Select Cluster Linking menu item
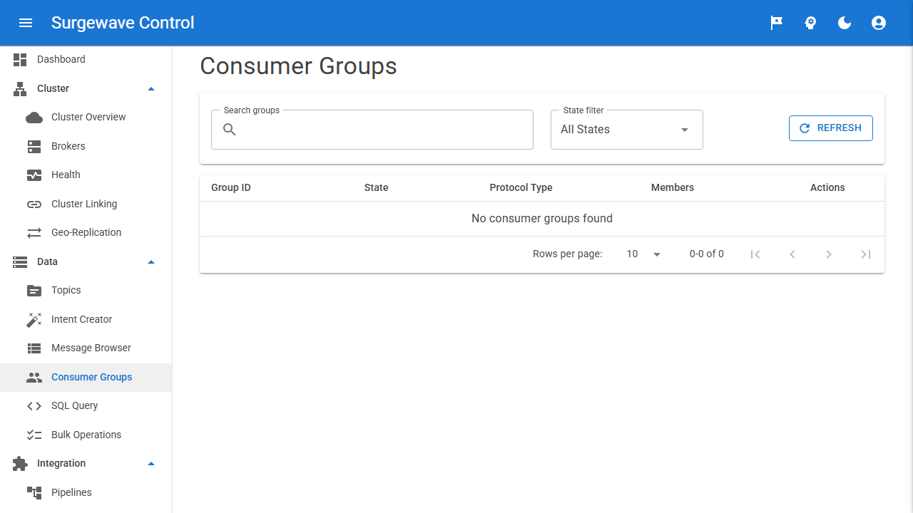 [86, 204]
